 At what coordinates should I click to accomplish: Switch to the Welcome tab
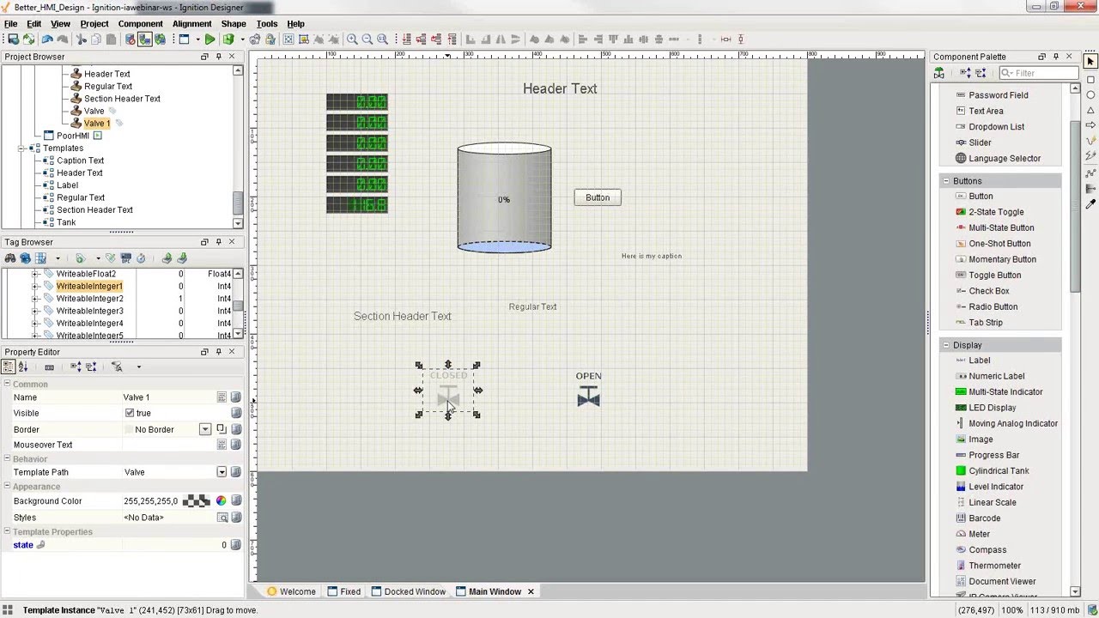291,591
